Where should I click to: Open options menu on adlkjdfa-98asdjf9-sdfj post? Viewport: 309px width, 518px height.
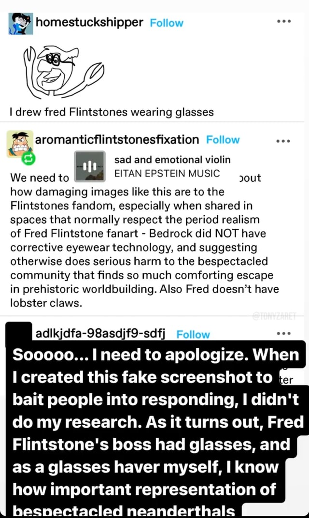284,333
